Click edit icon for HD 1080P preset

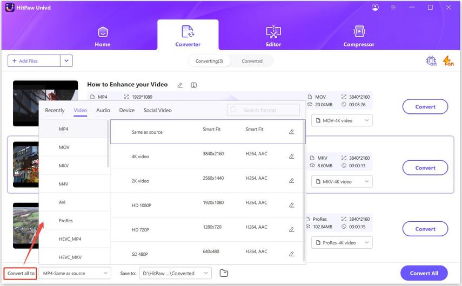pyautogui.click(x=292, y=205)
